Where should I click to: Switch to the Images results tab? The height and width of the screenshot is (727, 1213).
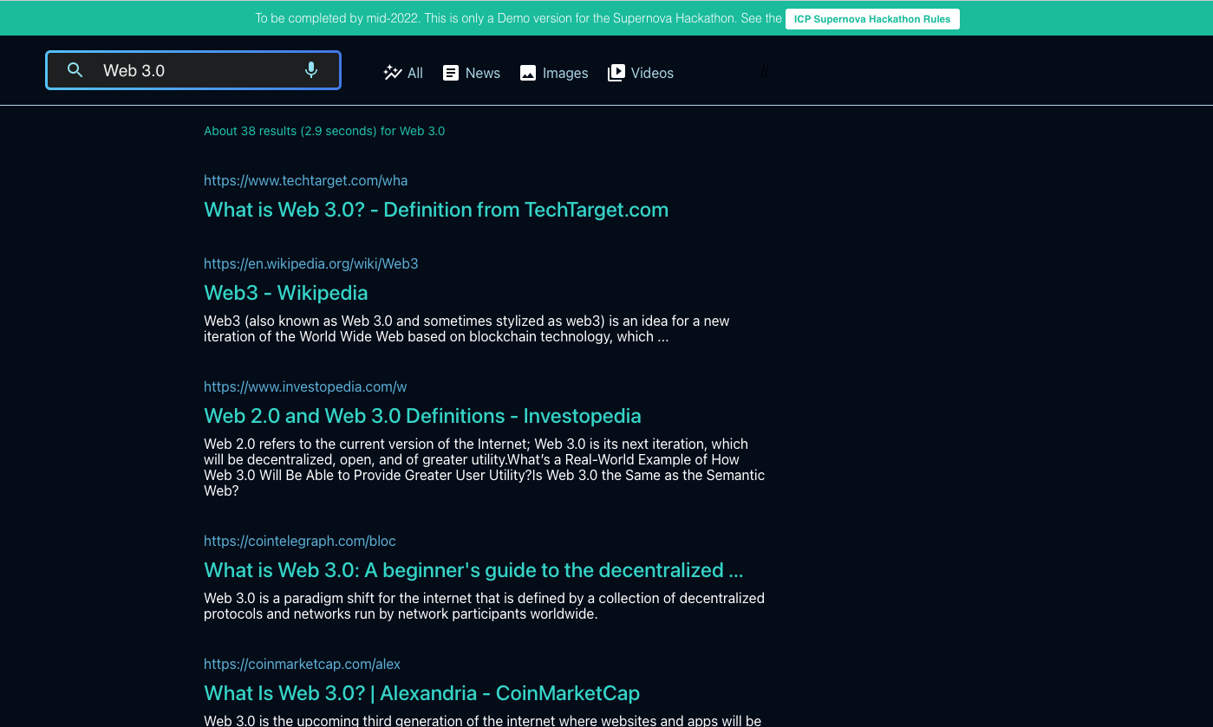tap(554, 73)
